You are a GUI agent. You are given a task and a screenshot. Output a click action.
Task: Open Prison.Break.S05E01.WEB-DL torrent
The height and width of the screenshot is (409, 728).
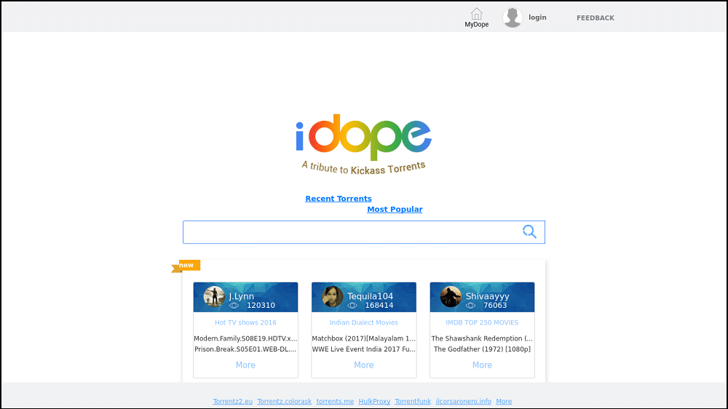[245, 349]
